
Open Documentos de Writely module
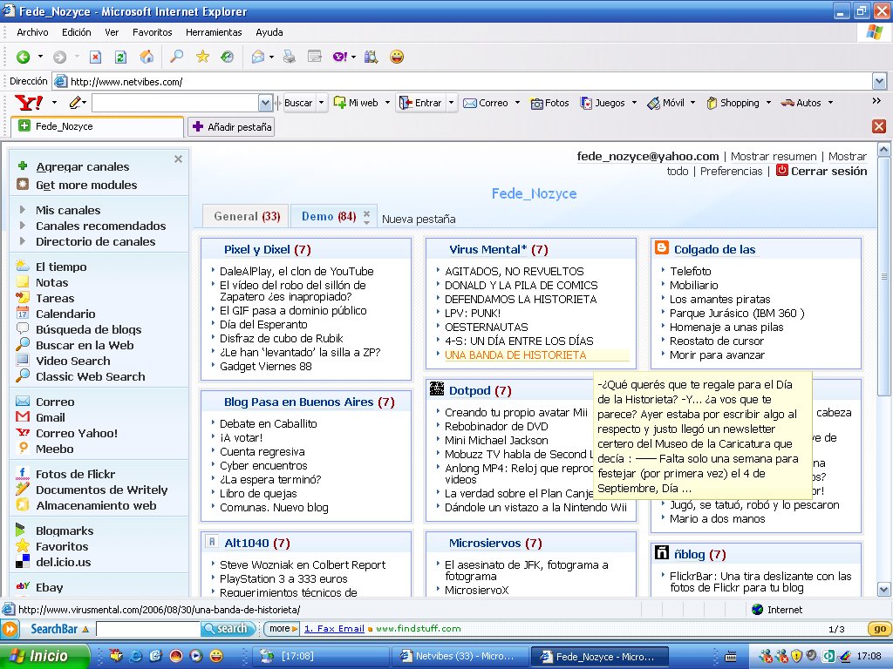point(101,490)
